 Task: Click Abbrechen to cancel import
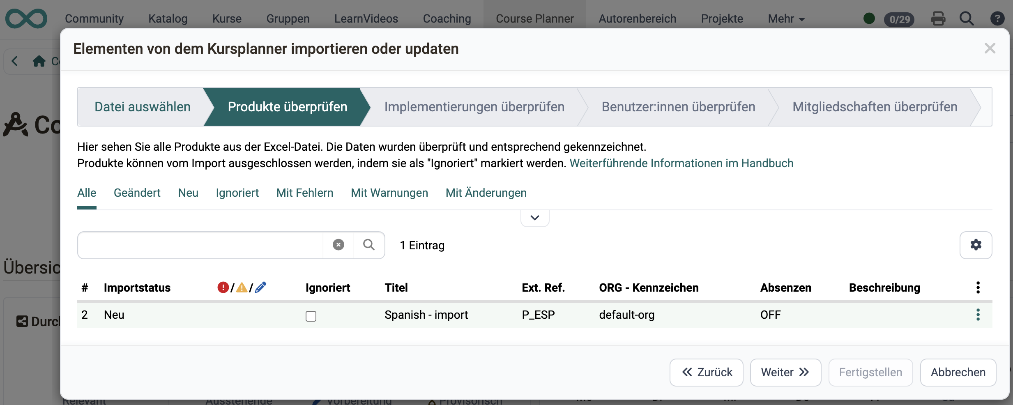[958, 372]
